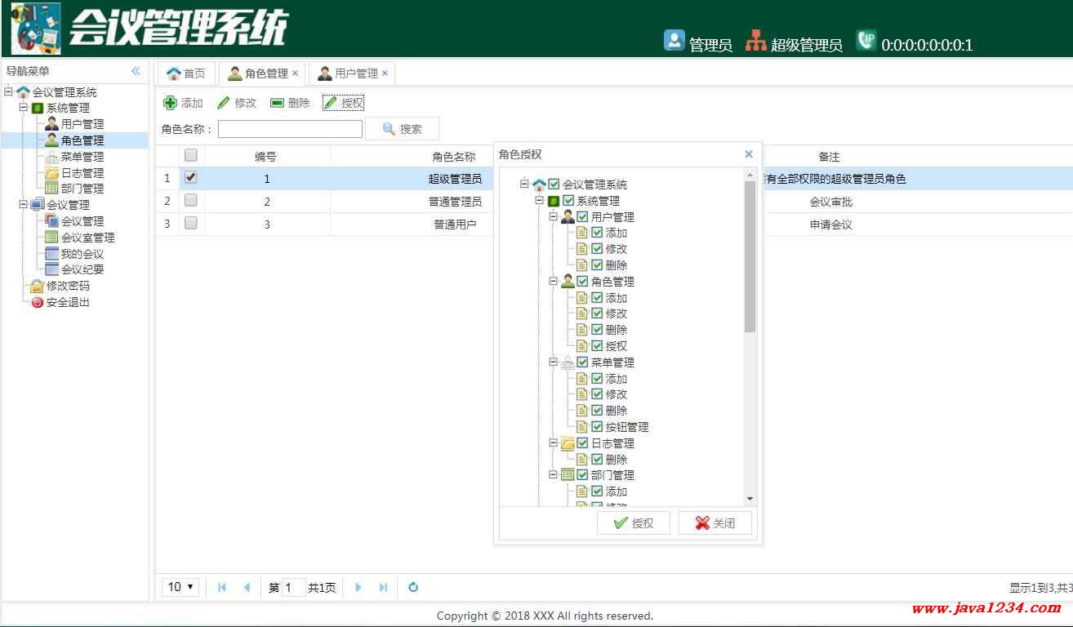Click the 修改 pencil icon in toolbar
This screenshot has height=627, width=1073.
coord(223,103)
